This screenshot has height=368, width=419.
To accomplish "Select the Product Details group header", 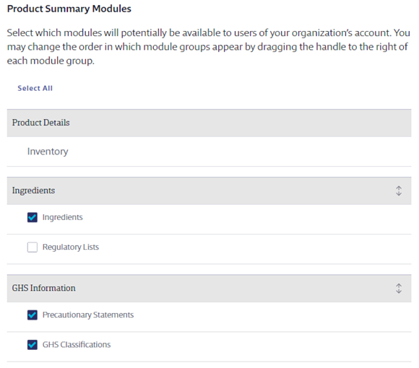I will click(x=209, y=123).
